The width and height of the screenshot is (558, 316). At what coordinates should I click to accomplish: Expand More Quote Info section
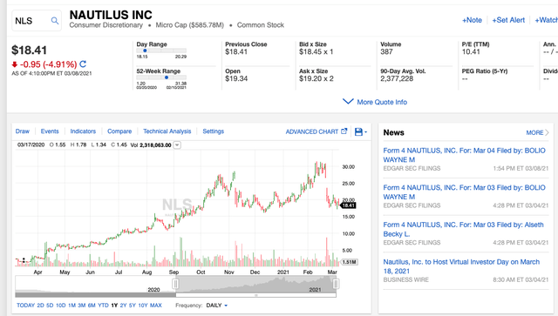[x=375, y=102]
